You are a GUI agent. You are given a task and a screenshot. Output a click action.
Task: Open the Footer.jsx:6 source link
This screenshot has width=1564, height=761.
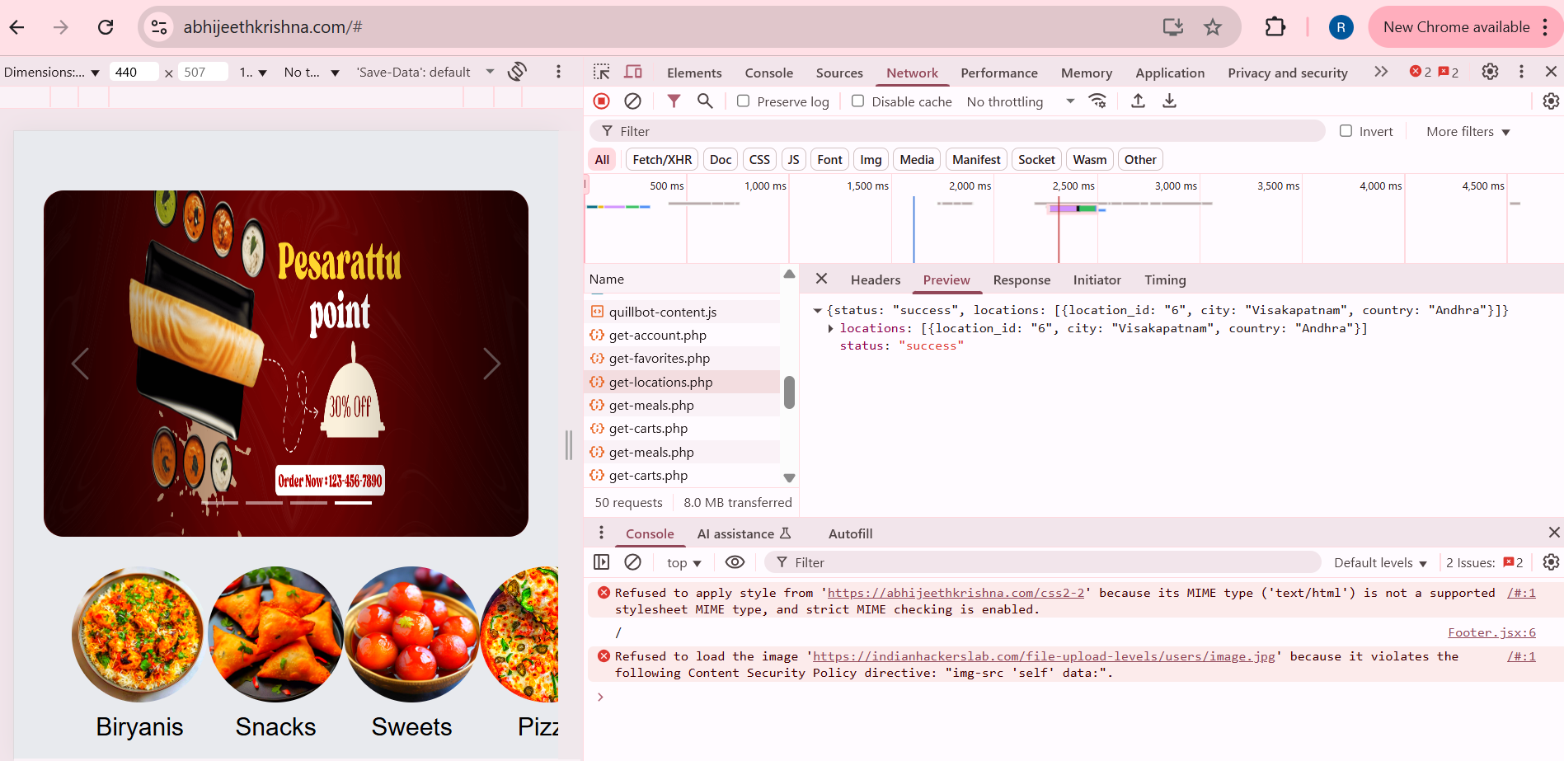1491,632
